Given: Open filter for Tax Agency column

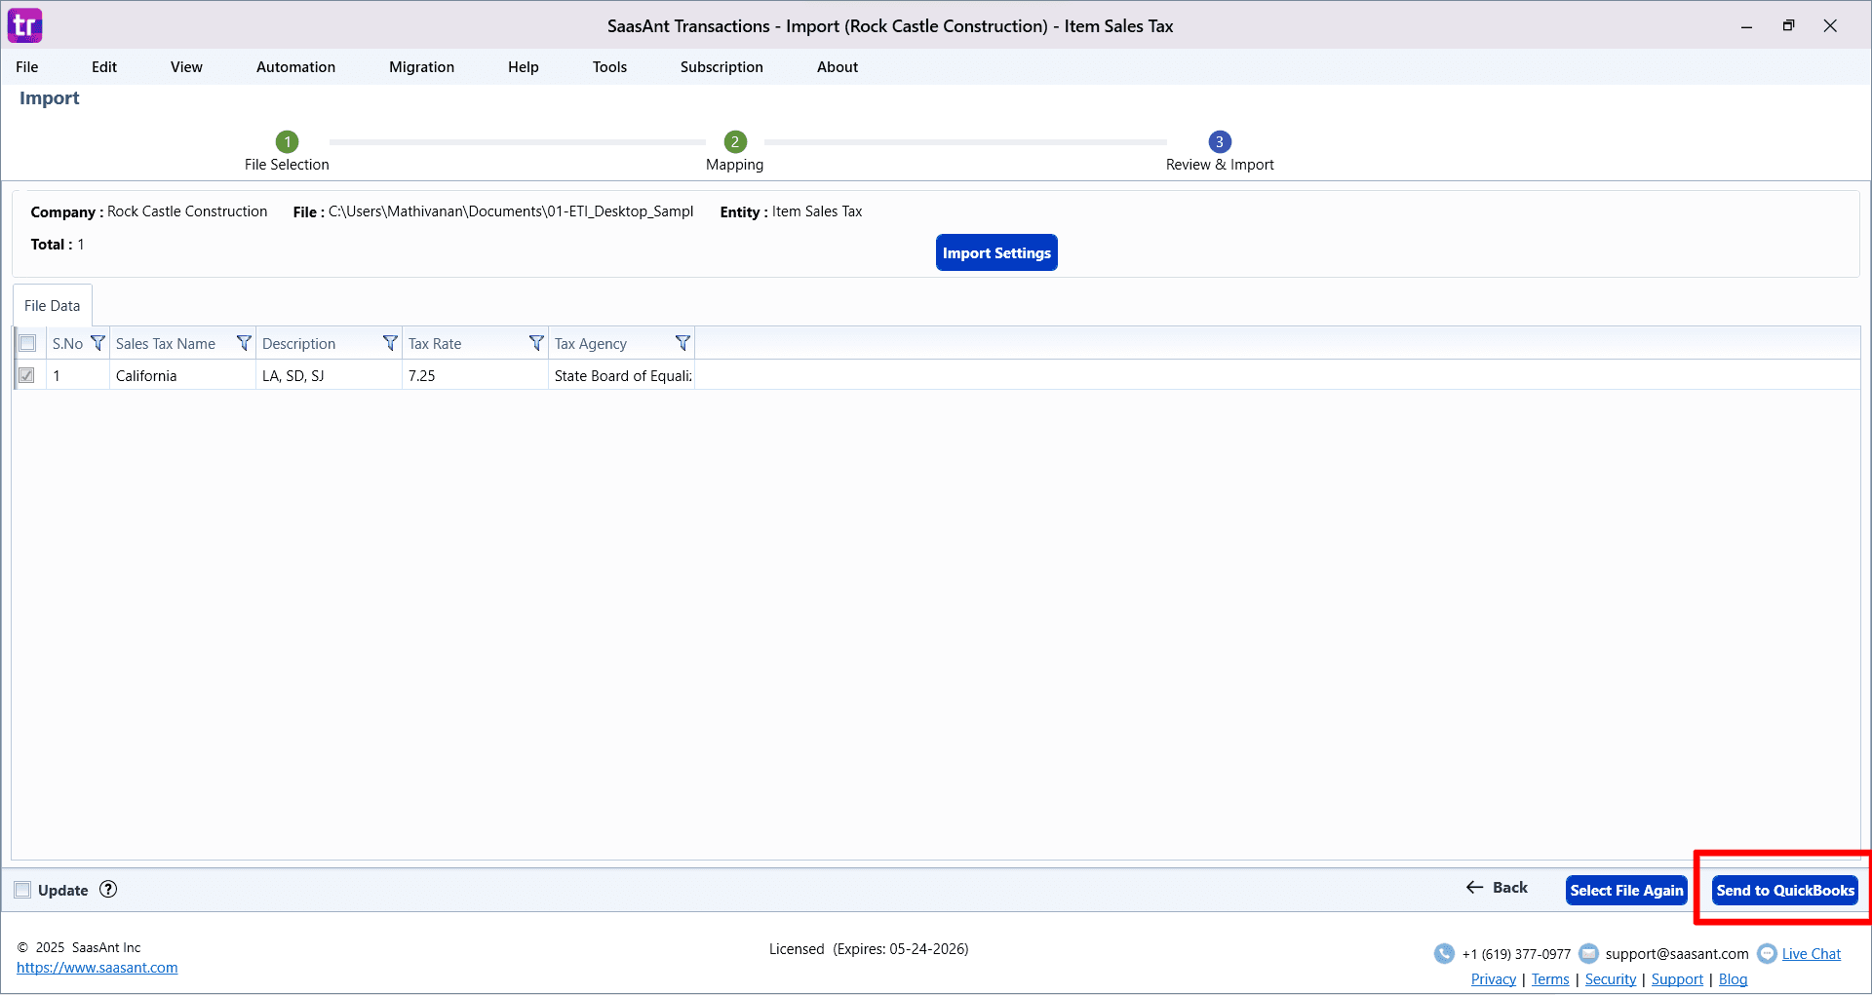Looking at the screenshot, I should [682, 343].
